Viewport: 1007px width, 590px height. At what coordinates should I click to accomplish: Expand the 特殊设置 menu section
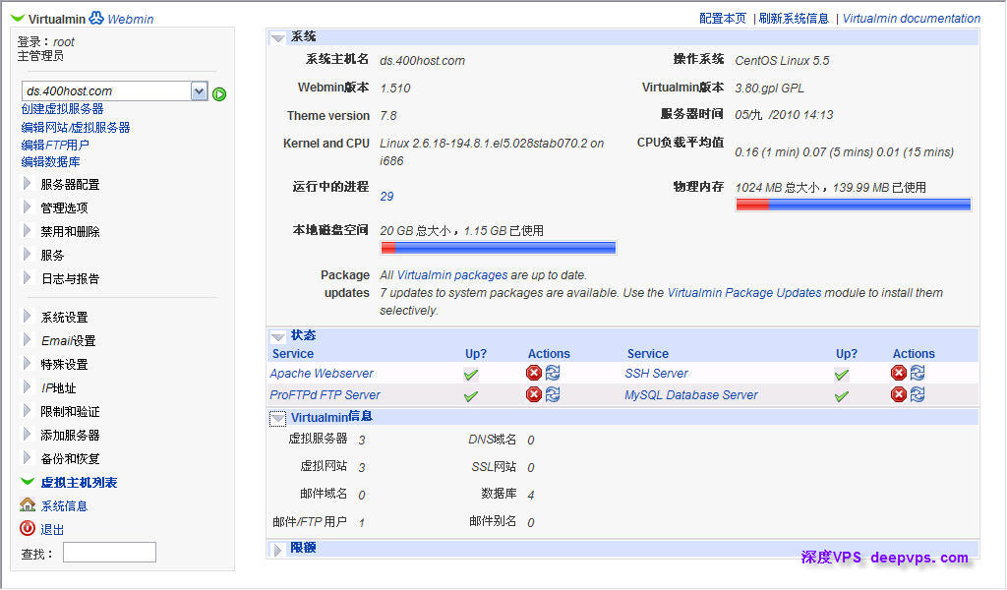tap(27, 364)
